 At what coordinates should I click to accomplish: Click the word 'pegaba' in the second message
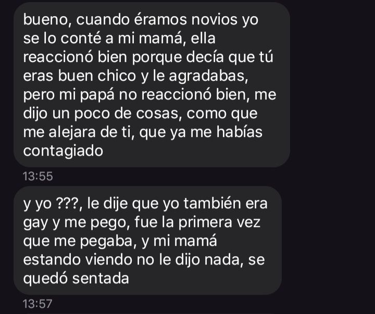click(x=108, y=241)
